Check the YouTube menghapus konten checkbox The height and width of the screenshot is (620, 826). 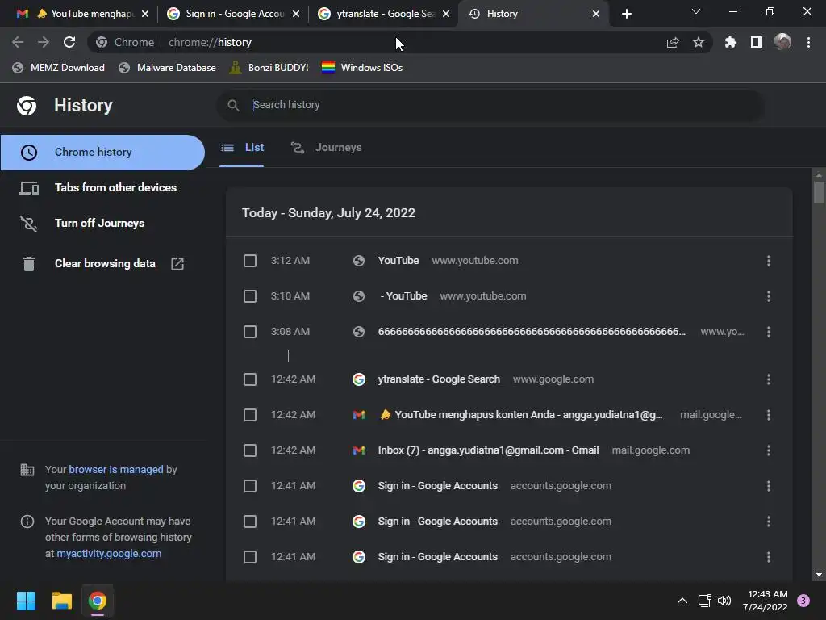point(250,415)
